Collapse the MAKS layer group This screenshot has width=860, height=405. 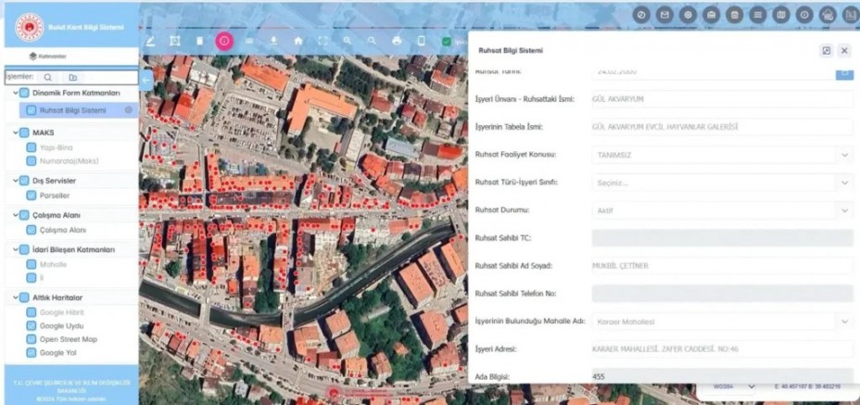pyautogui.click(x=15, y=133)
